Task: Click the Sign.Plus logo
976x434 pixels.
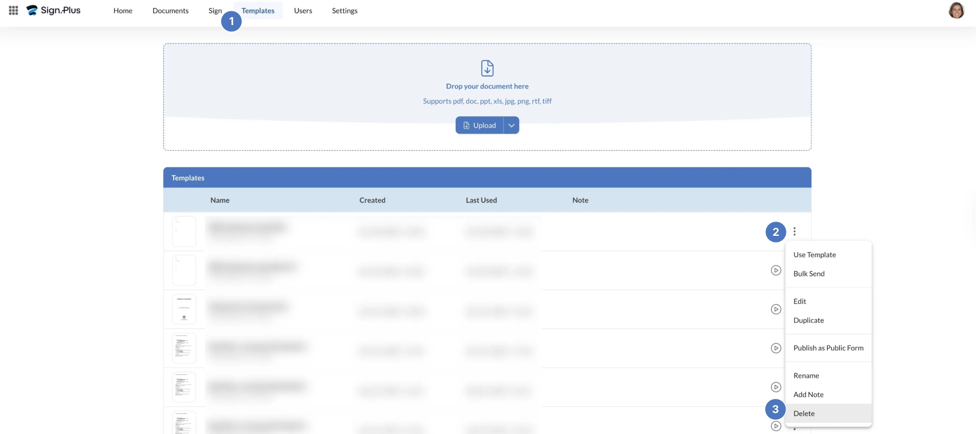Action: [54, 10]
